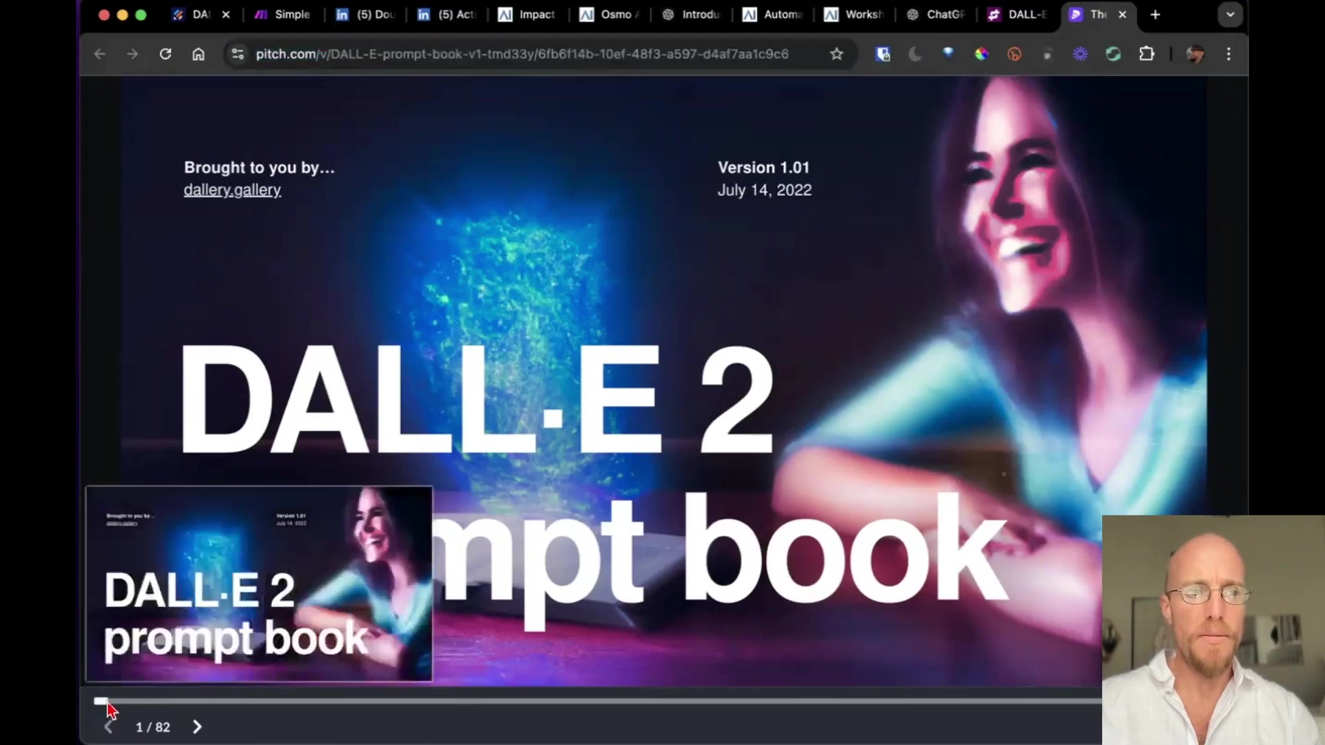The image size is (1325, 745).
Task: Click the pitch.com URL address field
Action: pyautogui.click(x=522, y=54)
